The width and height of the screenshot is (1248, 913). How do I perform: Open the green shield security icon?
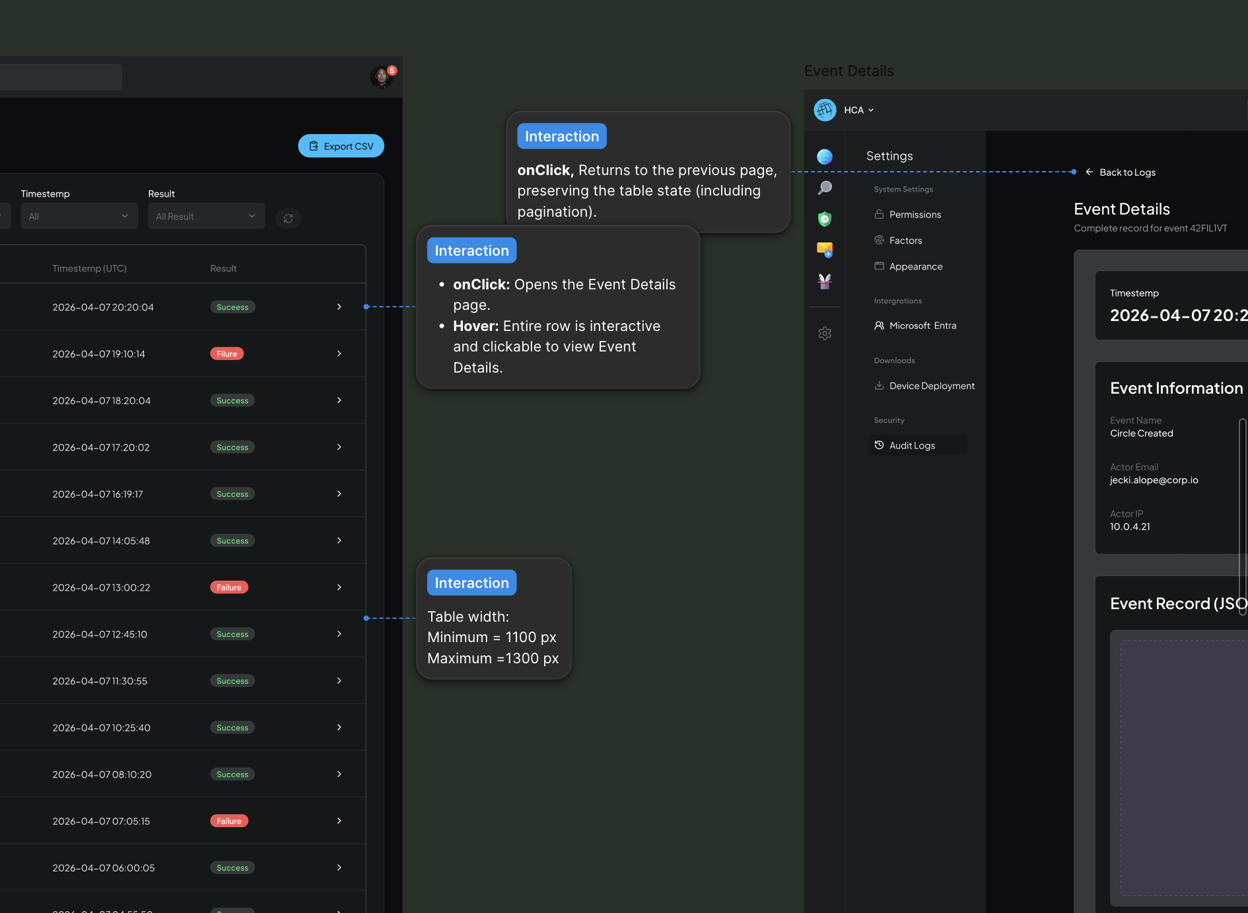[x=825, y=219]
